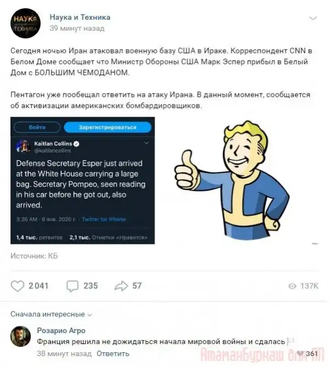Click the Зарегистрироваться button
The height and width of the screenshot is (366, 330).
pyautogui.click(x=107, y=128)
